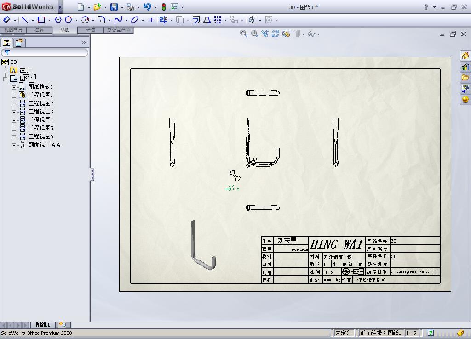Open the 评估 tab
Image resolution: width=471 pixels, height=339 pixels.
tap(91, 30)
